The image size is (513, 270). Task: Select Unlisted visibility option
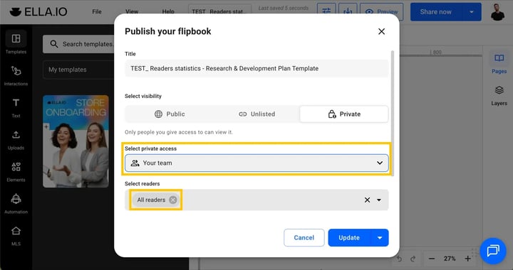(x=256, y=114)
